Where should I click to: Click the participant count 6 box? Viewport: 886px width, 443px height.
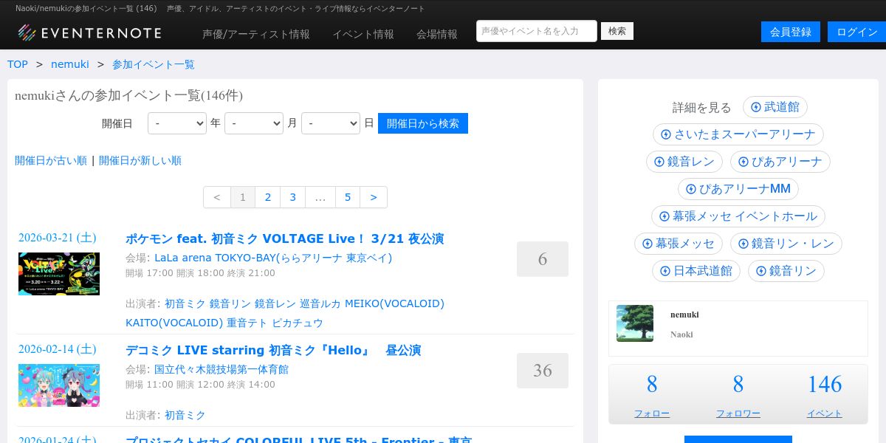point(543,259)
